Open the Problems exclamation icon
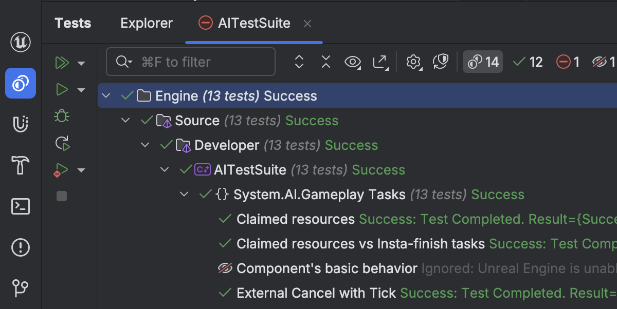This screenshot has width=617, height=309. point(21,247)
